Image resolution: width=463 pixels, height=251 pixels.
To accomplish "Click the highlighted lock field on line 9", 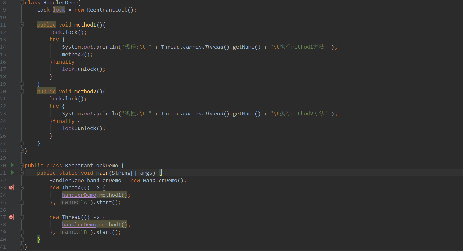I will pyautogui.click(x=59, y=10).
